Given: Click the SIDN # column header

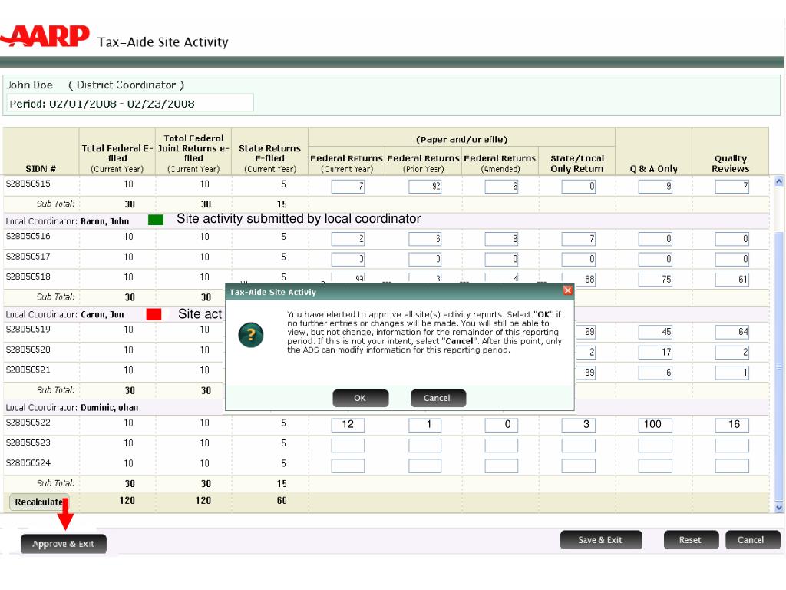Looking at the screenshot, I should pyautogui.click(x=41, y=151).
